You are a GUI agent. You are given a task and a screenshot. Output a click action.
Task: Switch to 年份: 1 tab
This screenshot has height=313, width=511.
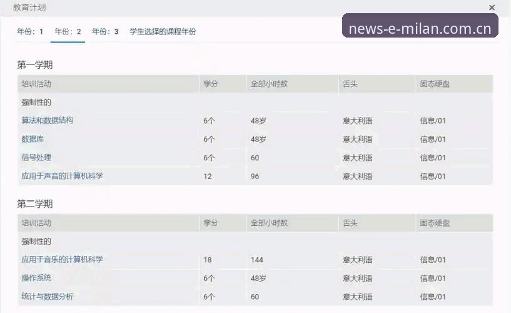pos(30,32)
